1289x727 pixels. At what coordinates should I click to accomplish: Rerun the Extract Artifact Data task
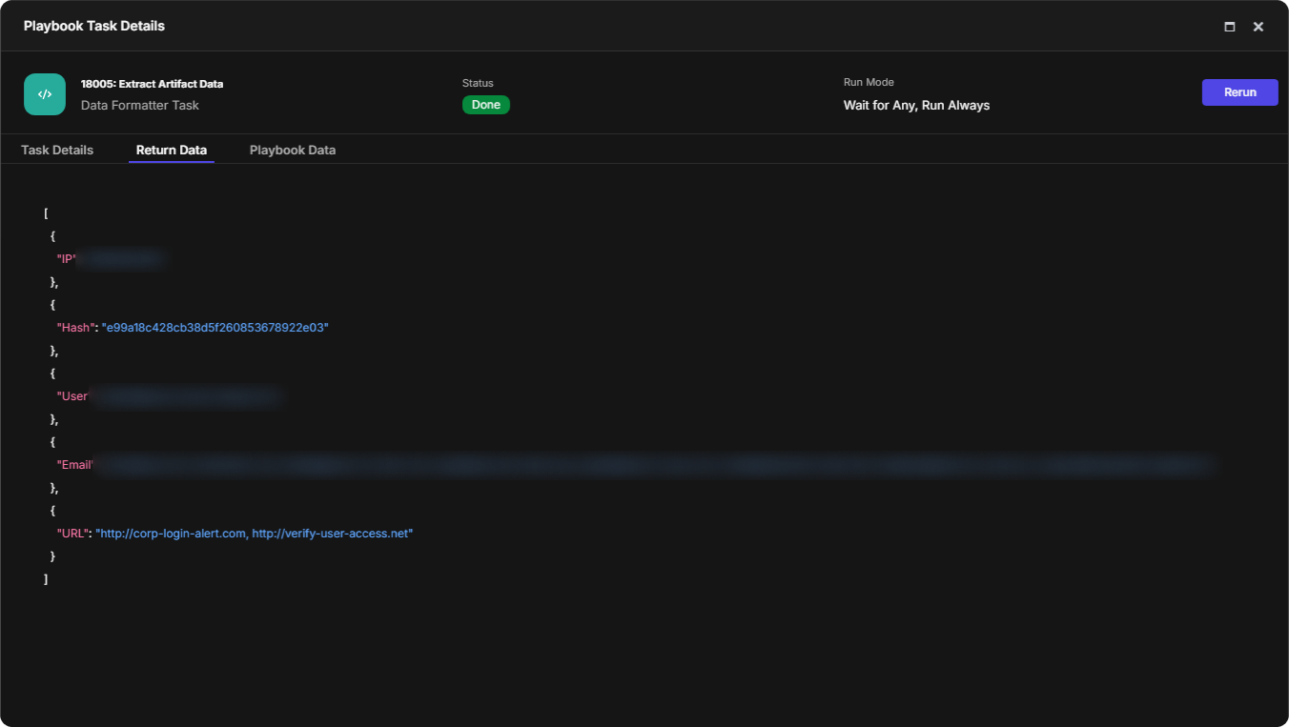tap(1240, 92)
